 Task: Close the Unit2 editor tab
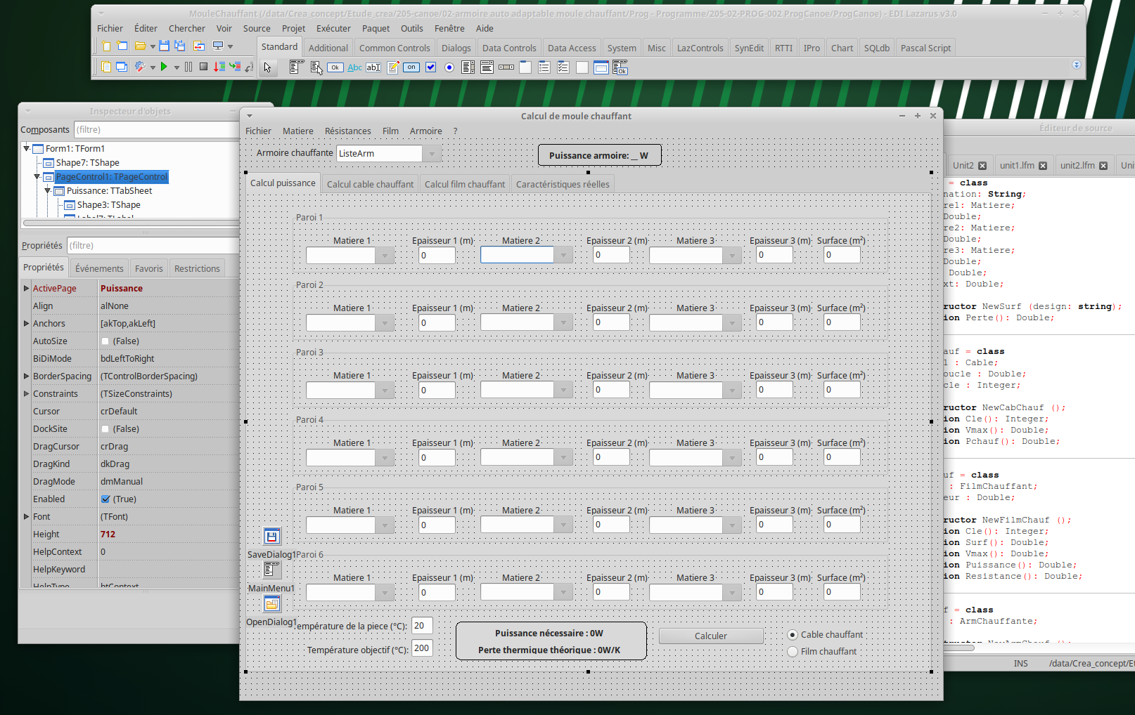coord(982,166)
